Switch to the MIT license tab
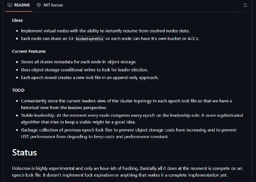Image resolution: width=256 pixels, height=182 pixels. 50,5
